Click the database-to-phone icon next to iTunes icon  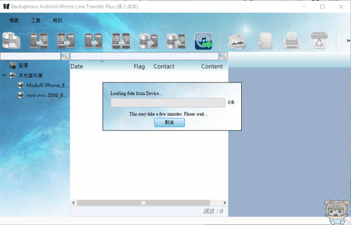[x=176, y=41]
